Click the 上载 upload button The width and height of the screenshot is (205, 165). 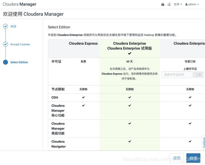tap(198, 75)
